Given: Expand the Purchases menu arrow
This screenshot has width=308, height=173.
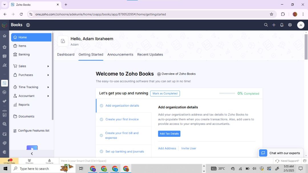Looking at the screenshot, I should (x=48, y=75).
